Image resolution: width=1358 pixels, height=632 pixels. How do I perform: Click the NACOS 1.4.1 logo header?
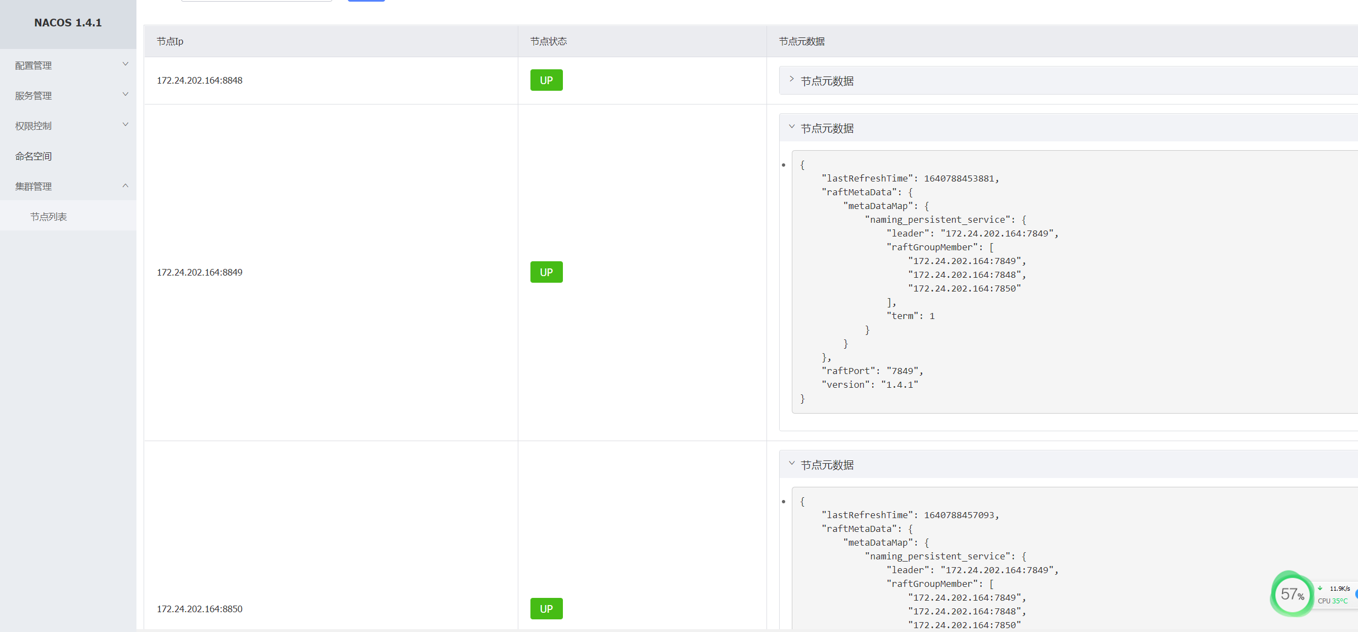pos(68,23)
